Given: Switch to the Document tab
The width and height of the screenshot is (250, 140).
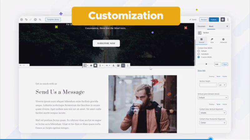Looking at the screenshot, I should coord(201,26).
